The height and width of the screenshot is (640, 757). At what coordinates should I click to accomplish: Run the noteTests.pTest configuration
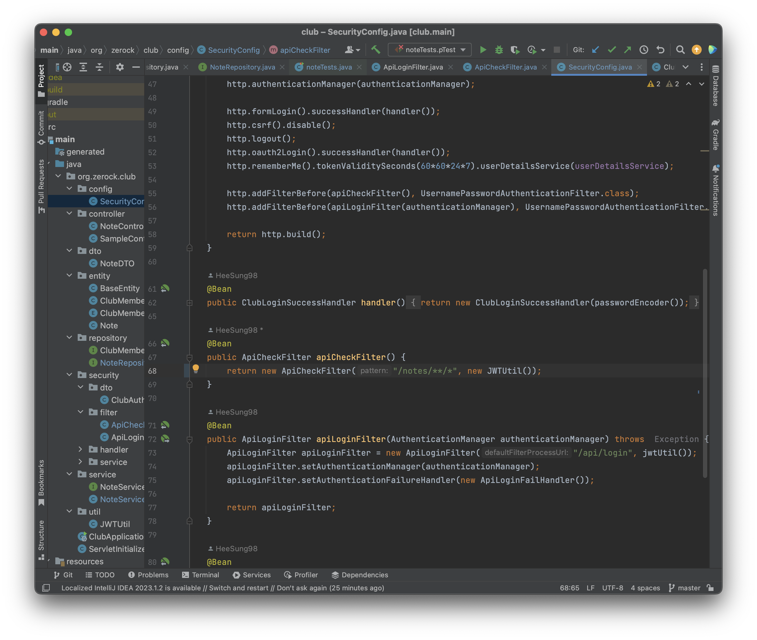(x=483, y=50)
